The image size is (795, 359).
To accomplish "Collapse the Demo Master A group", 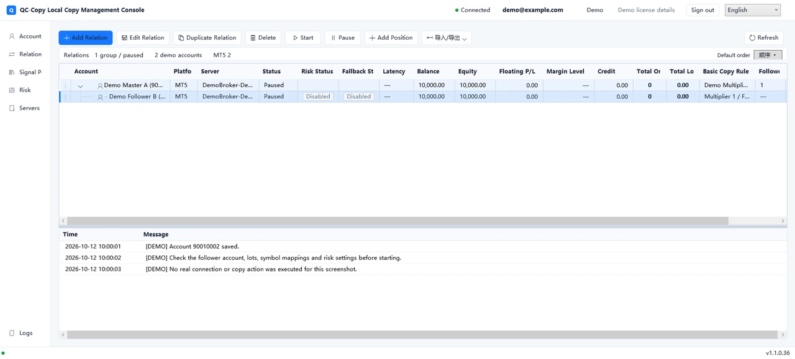I will tap(80, 86).
